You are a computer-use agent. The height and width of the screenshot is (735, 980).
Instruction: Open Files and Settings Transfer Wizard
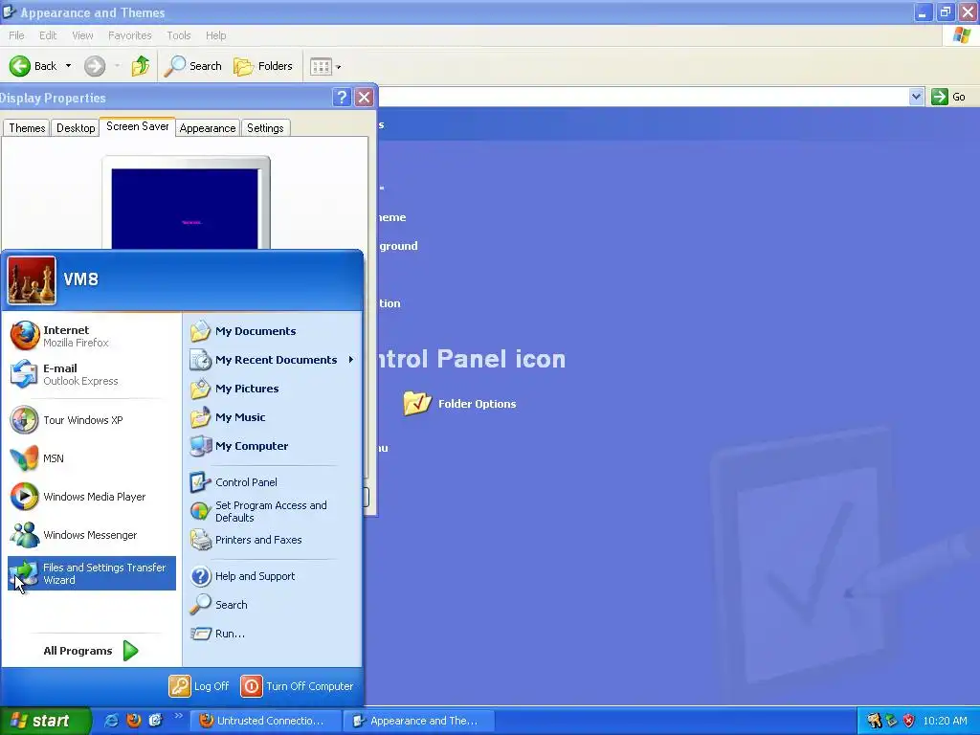91,573
